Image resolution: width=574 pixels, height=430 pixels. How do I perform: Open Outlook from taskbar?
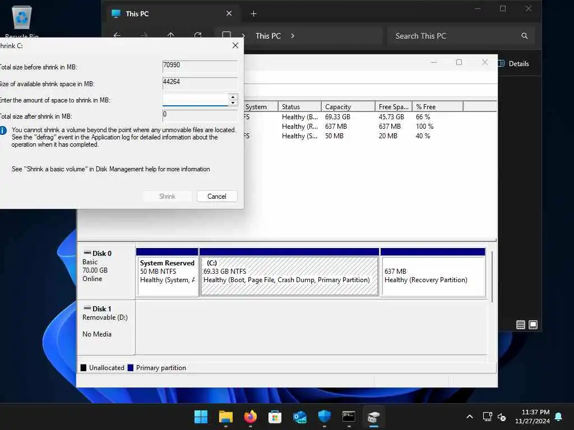coord(300,417)
